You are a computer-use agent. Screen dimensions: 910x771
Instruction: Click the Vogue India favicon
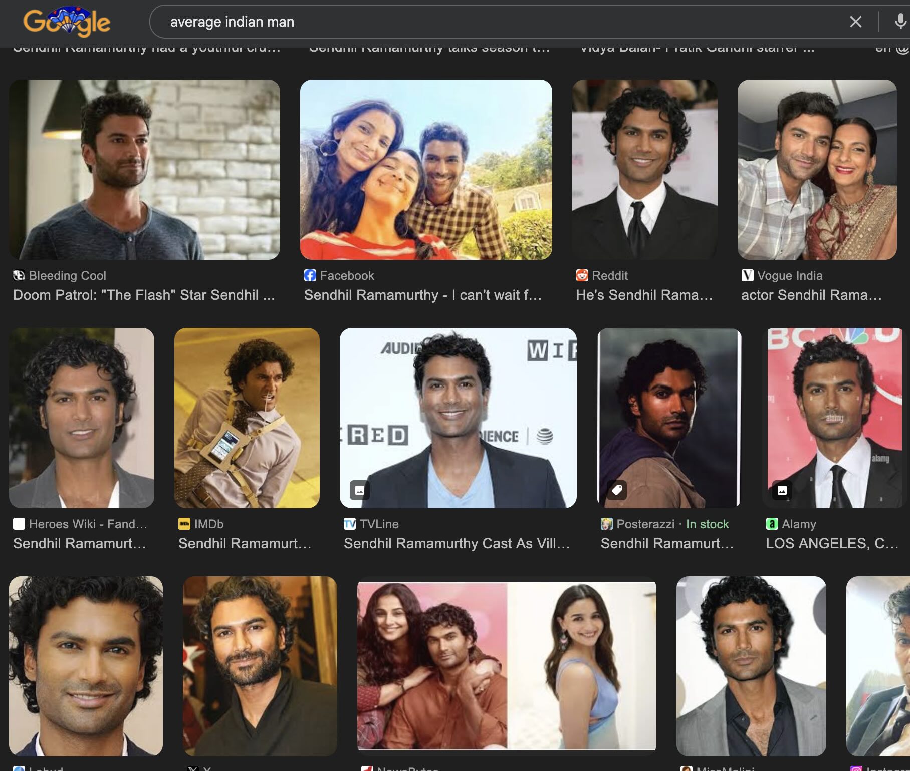(748, 275)
